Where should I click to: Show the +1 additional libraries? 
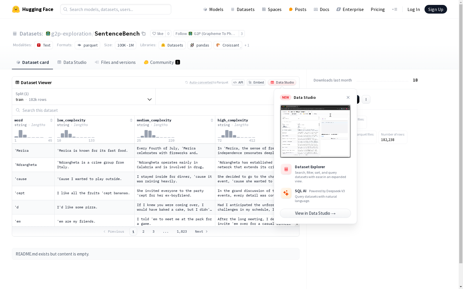[x=247, y=45]
